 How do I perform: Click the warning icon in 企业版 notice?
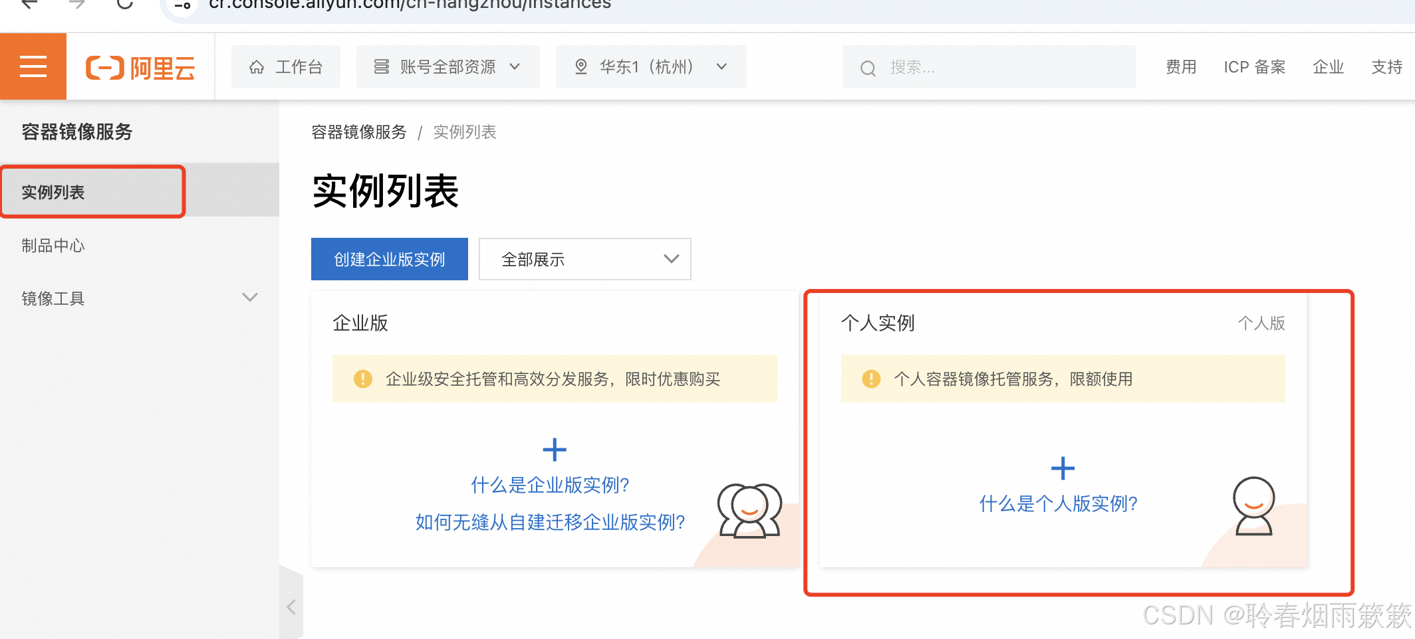(x=363, y=379)
